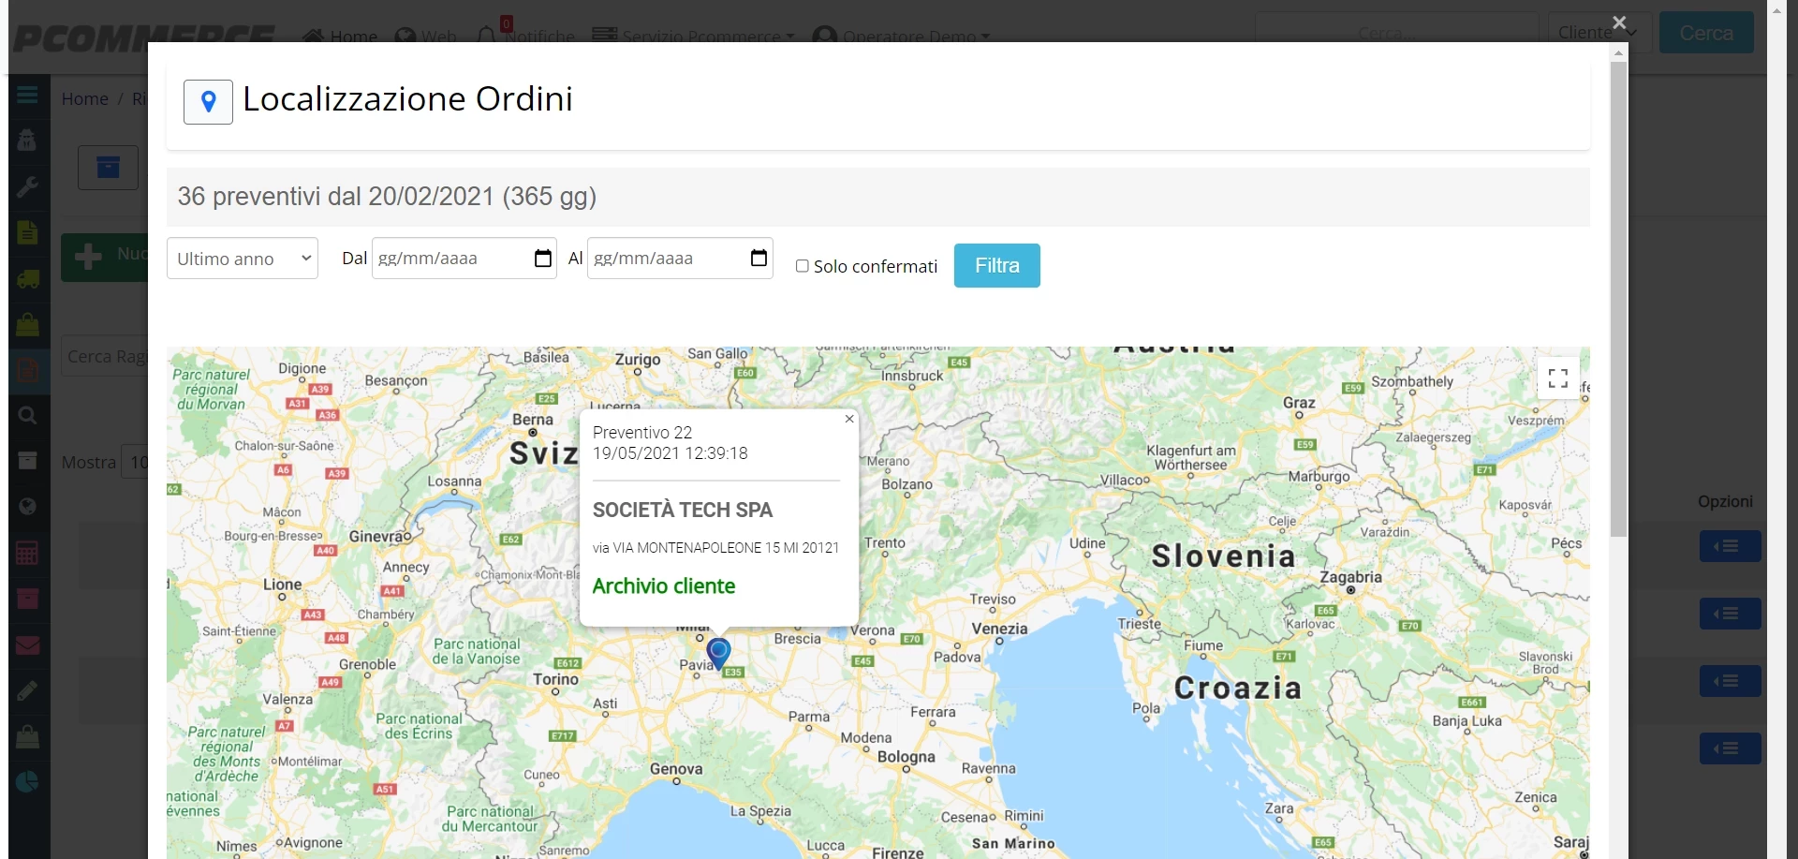Open the pie chart statistics section in sidebar
The image size is (1798, 859).
[27, 781]
